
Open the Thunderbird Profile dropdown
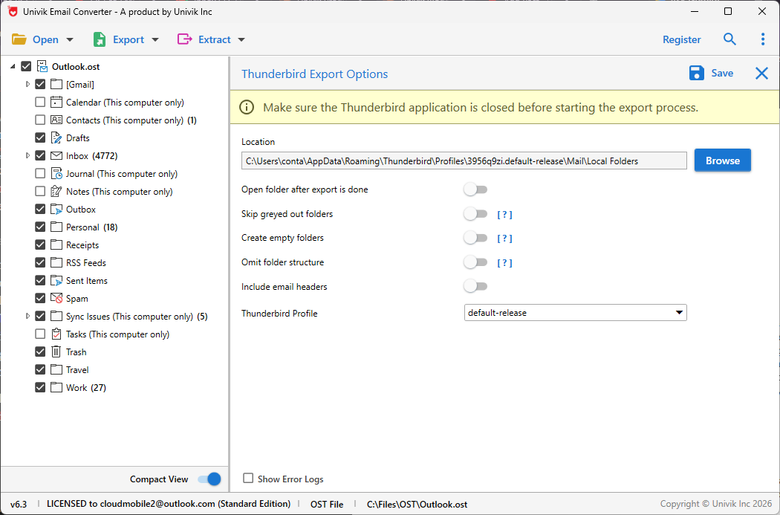point(575,312)
